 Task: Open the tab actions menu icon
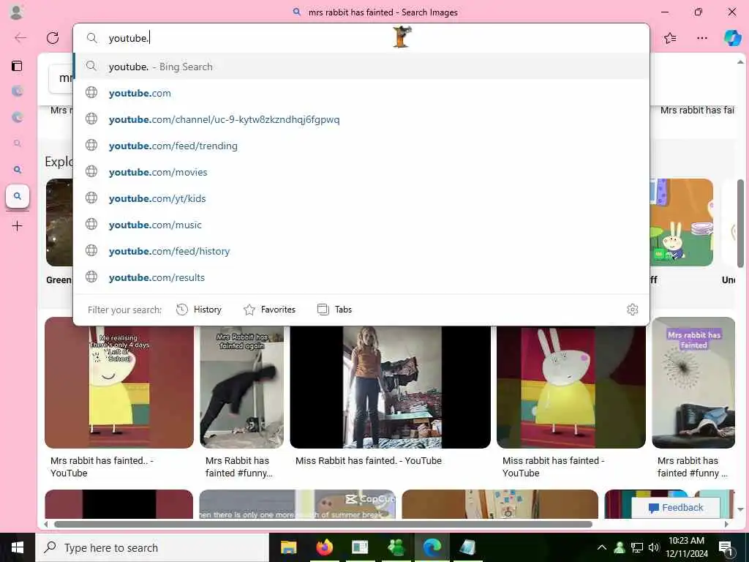point(18,65)
